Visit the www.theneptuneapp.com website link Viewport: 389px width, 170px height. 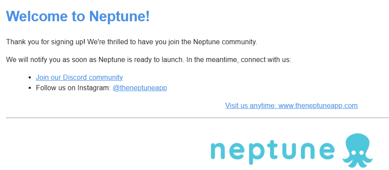291,105
